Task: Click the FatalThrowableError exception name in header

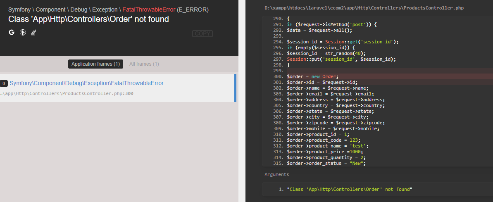Action: pyautogui.click(x=149, y=10)
